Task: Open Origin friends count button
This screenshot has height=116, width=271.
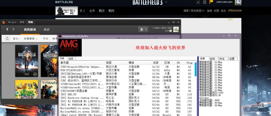Action: (x=143, y=30)
